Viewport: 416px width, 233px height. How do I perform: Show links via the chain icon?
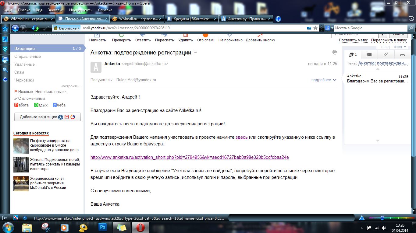click(402, 55)
